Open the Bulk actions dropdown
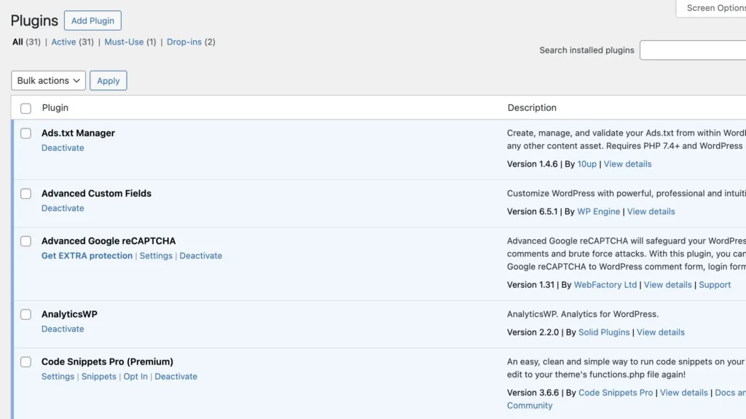746x419 pixels. pyautogui.click(x=49, y=80)
